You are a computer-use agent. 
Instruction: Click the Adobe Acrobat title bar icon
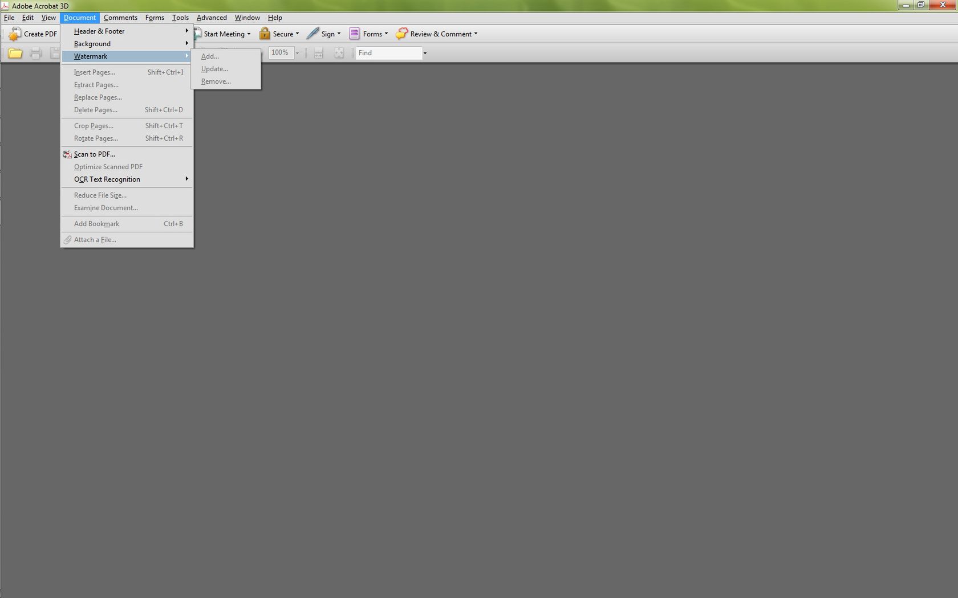[5, 6]
